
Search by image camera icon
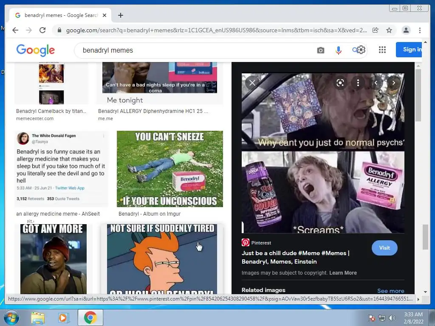click(320, 50)
